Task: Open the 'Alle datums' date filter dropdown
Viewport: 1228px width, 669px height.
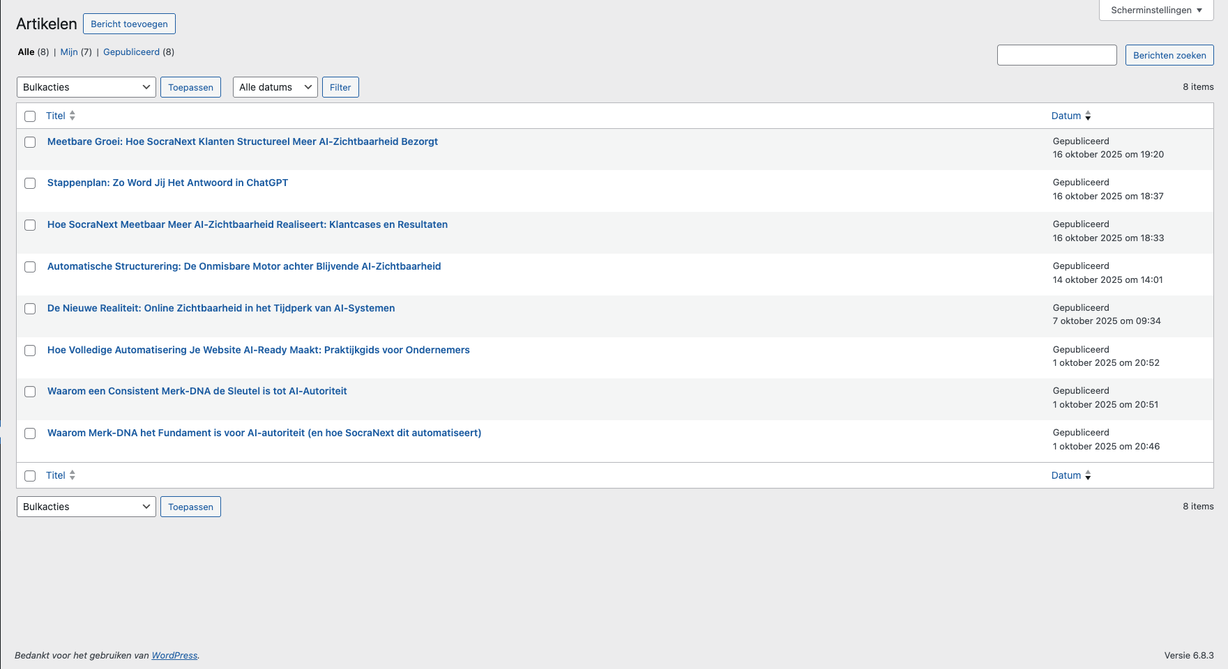Action: click(x=275, y=87)
